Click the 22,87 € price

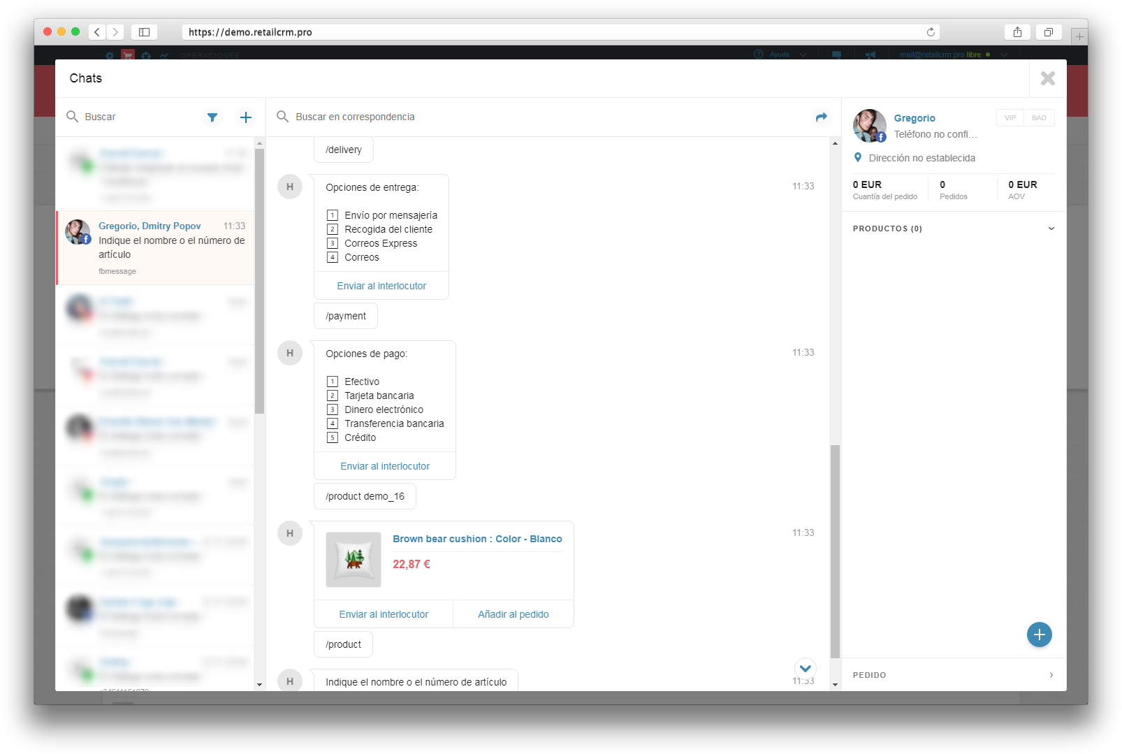[x=411, y=564]
